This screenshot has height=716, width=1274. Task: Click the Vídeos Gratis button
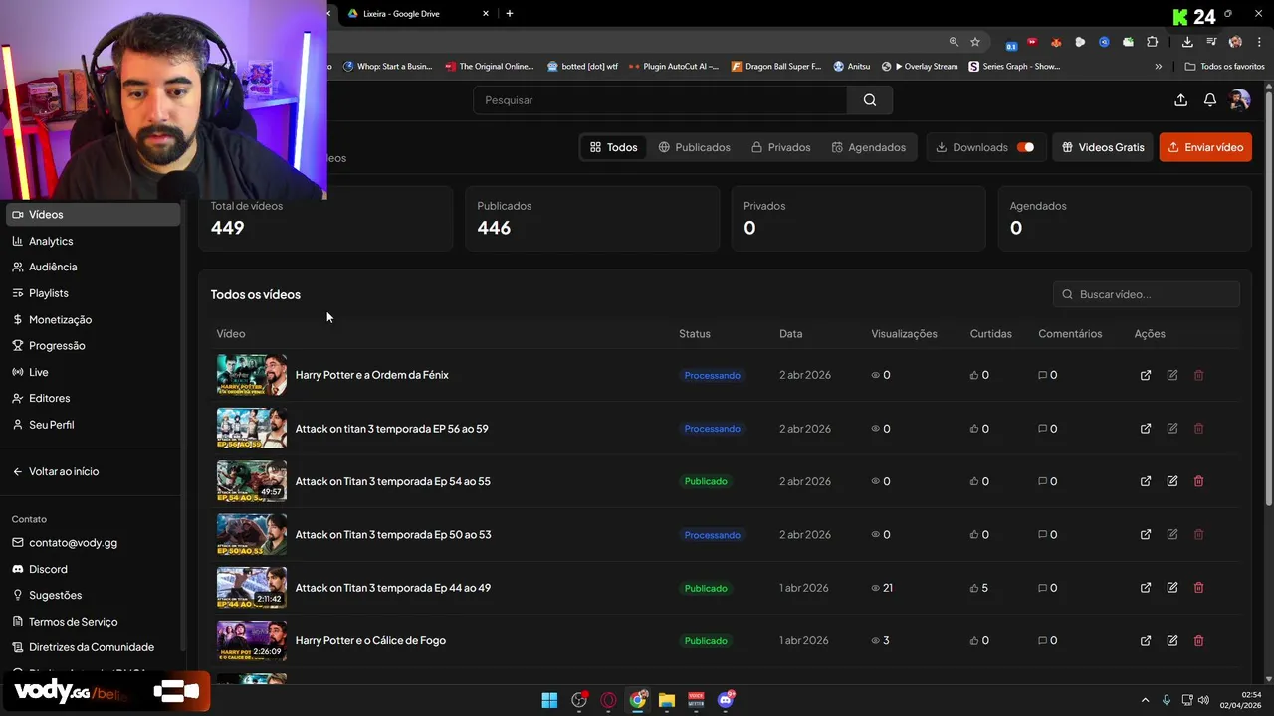pyautogui.click(x=1103, y=147)
